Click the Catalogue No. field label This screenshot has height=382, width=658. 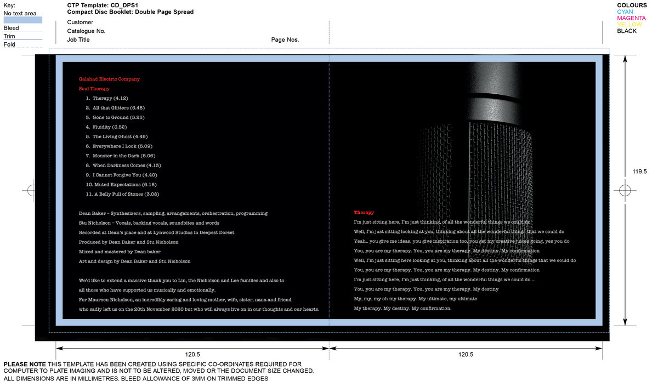pyautogui.click(x=86, y=31)
